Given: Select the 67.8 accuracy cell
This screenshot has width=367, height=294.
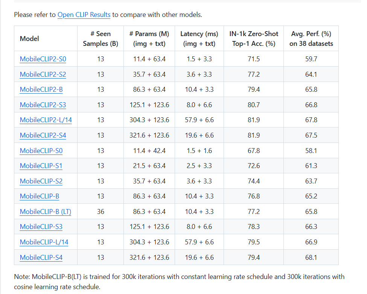Looking at the screenshot, I should point(254,151).
